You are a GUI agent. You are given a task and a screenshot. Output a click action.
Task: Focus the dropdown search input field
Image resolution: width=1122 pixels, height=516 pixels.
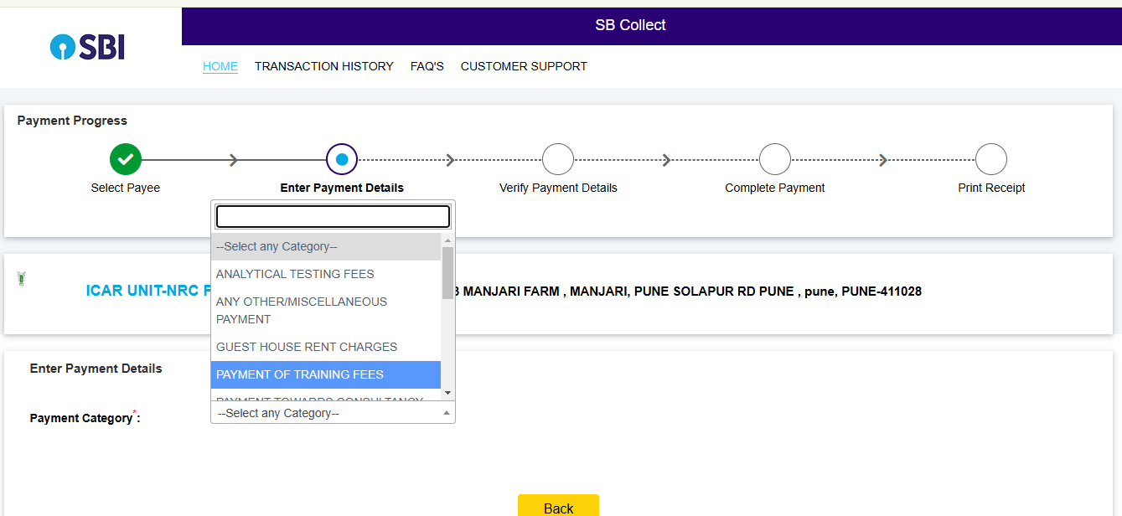pyautogui.click(x=333, y=217)
